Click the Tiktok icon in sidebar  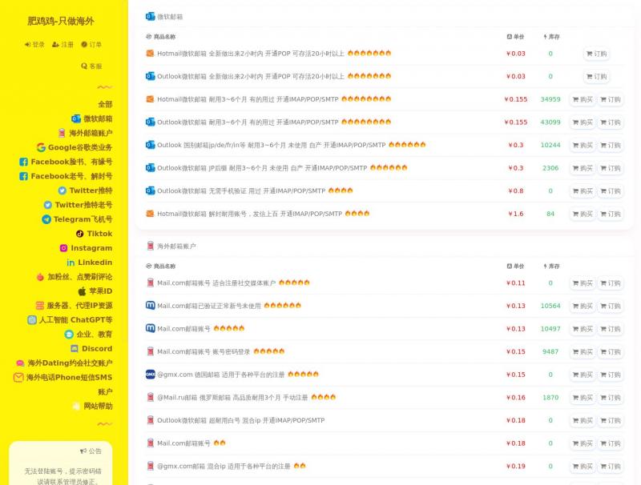tap(79, 234)
